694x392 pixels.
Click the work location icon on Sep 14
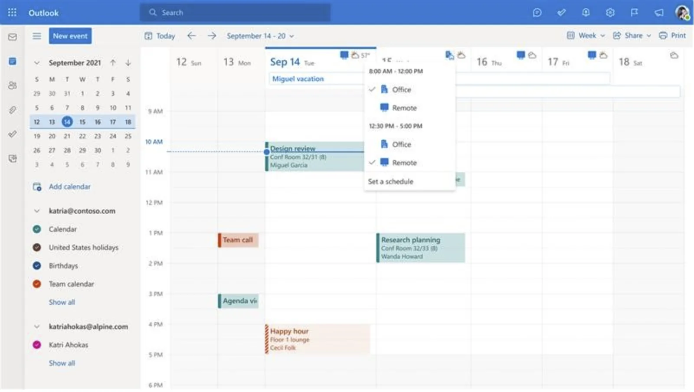point(344,55)
